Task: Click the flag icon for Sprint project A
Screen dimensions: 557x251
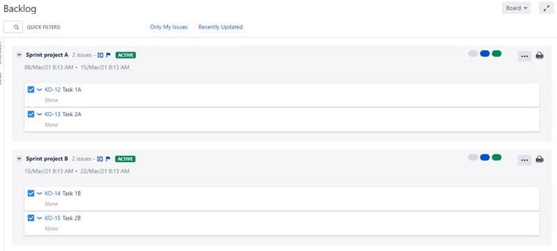Action: pos(109,55)
